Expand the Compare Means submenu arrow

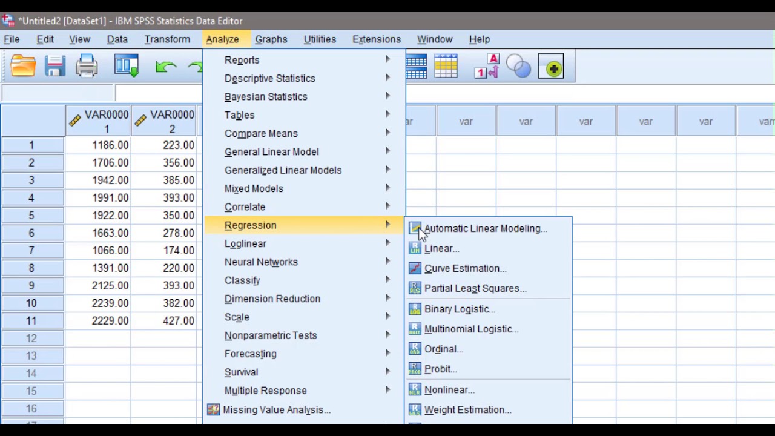(388, 133)
